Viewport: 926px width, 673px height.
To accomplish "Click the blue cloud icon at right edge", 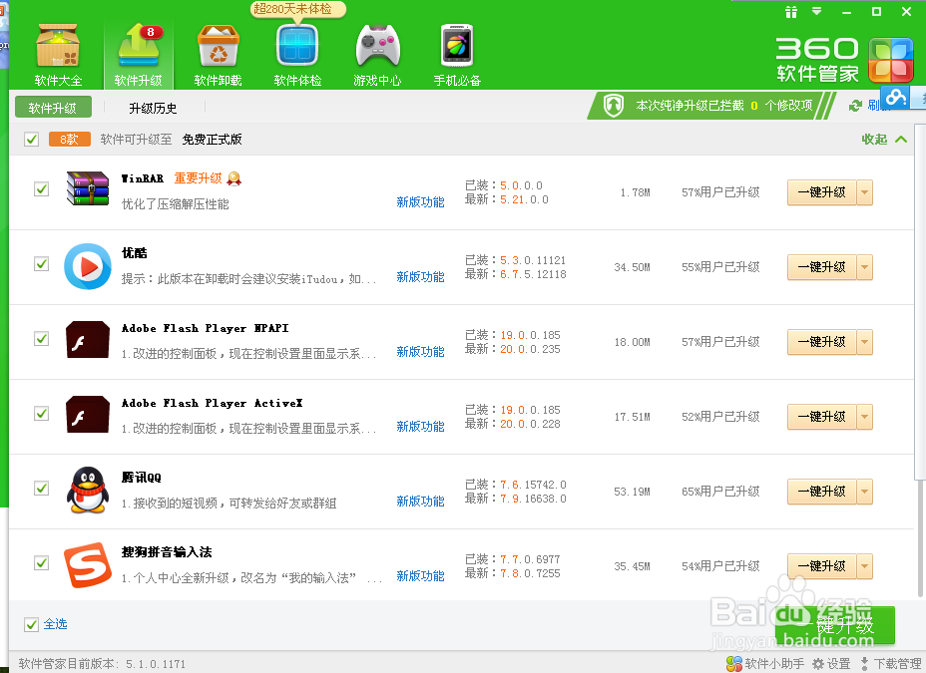I will tap(895, 96).
